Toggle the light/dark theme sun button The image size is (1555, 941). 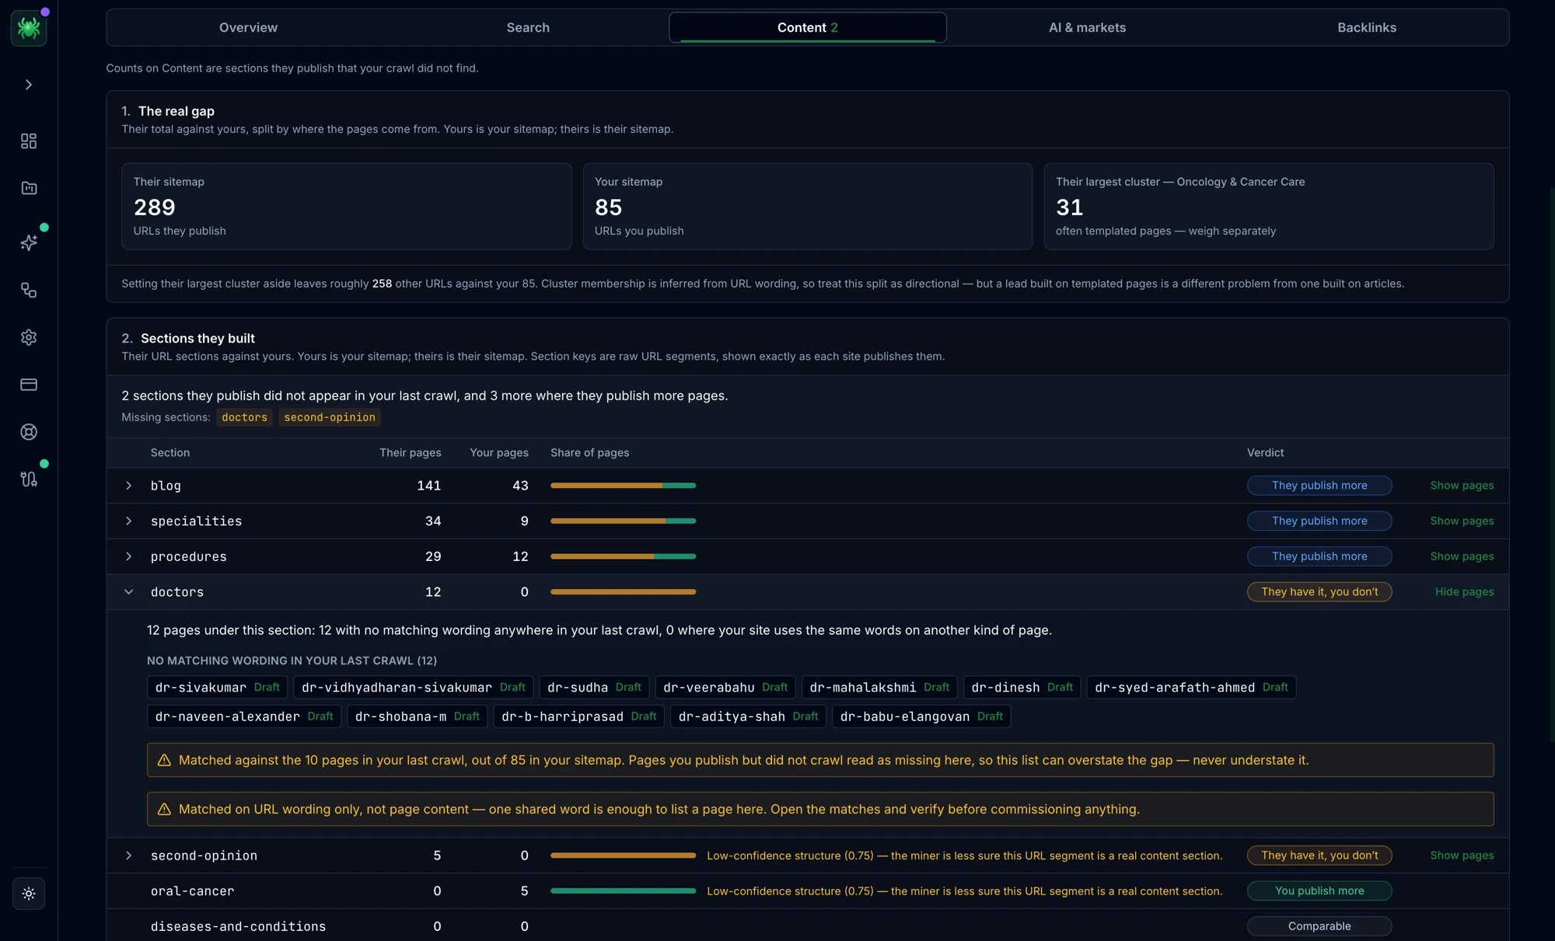(x=29, y=894)
